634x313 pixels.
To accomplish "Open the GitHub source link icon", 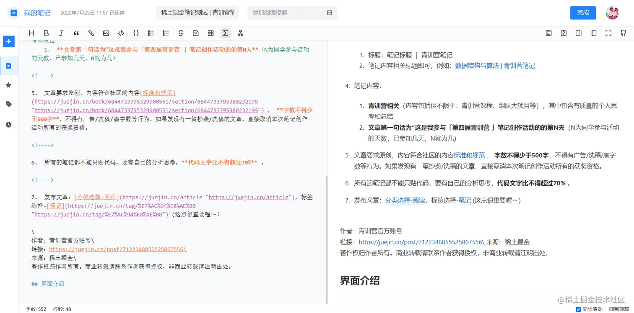I will pos(624,33).
